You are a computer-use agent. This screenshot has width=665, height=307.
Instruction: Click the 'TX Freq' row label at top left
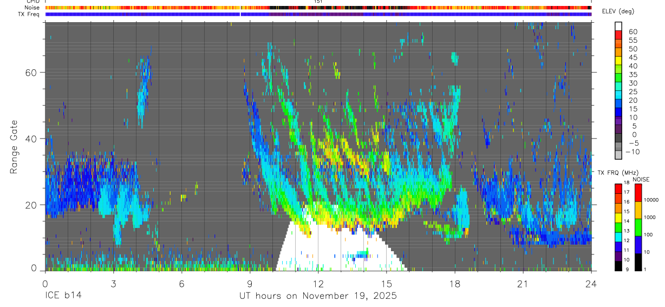point(29,14)
